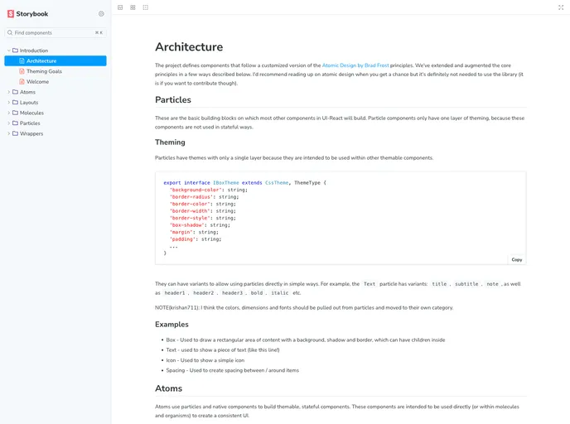Enter fullscreen with the top-right icon
Viewport: 570px width, 424px height.
click(561, 7)
